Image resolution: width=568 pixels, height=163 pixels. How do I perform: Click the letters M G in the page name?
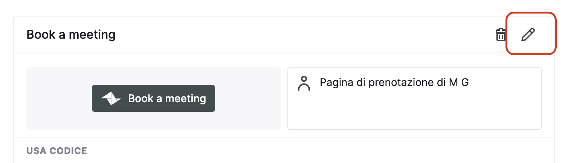[x=459, y=82]
